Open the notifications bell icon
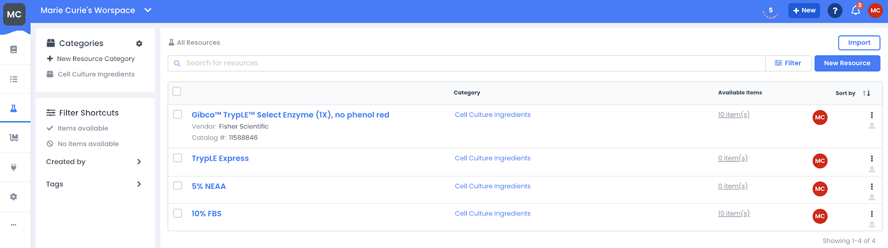The height and width of the screenshot is (248, 888). coord(855,11)
